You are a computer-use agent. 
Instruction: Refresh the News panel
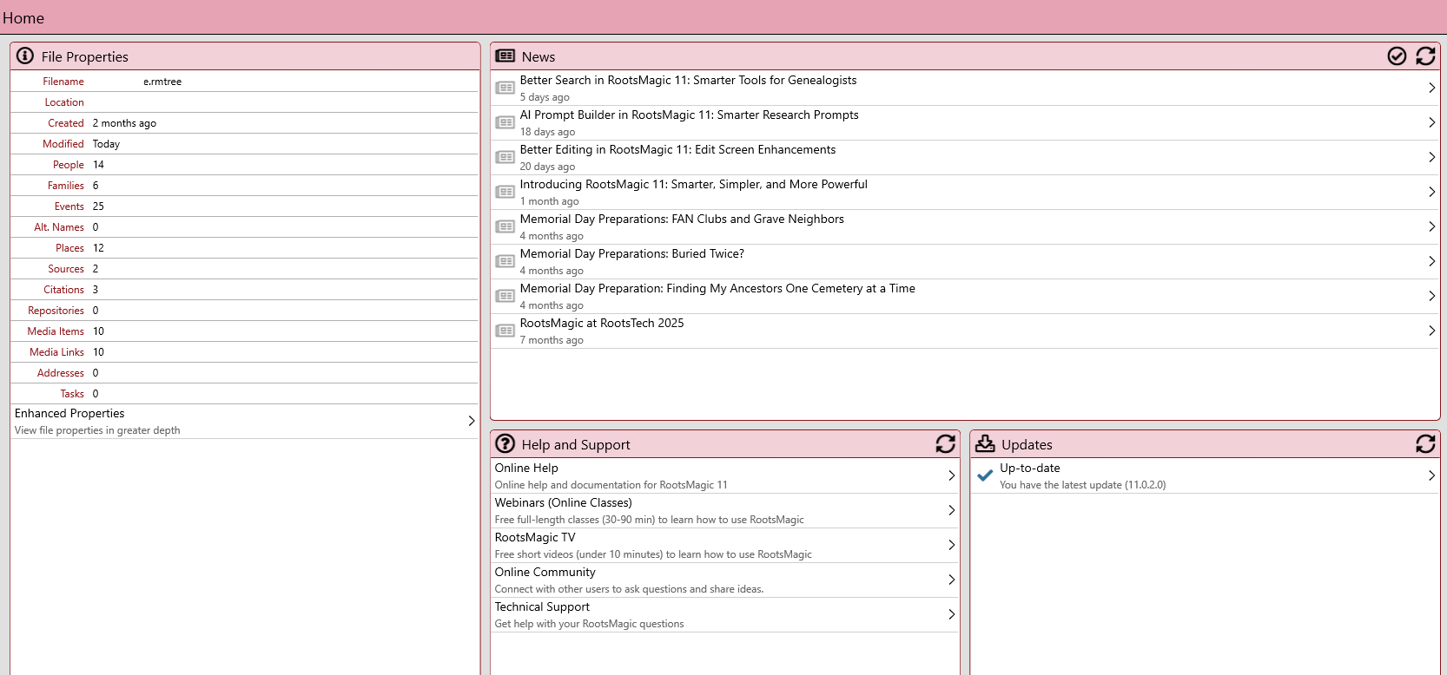point(1425,56)
